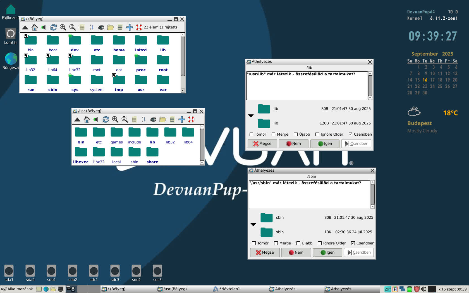Select the usr folder in / window

pyautogui.click(x=141, y=83)
